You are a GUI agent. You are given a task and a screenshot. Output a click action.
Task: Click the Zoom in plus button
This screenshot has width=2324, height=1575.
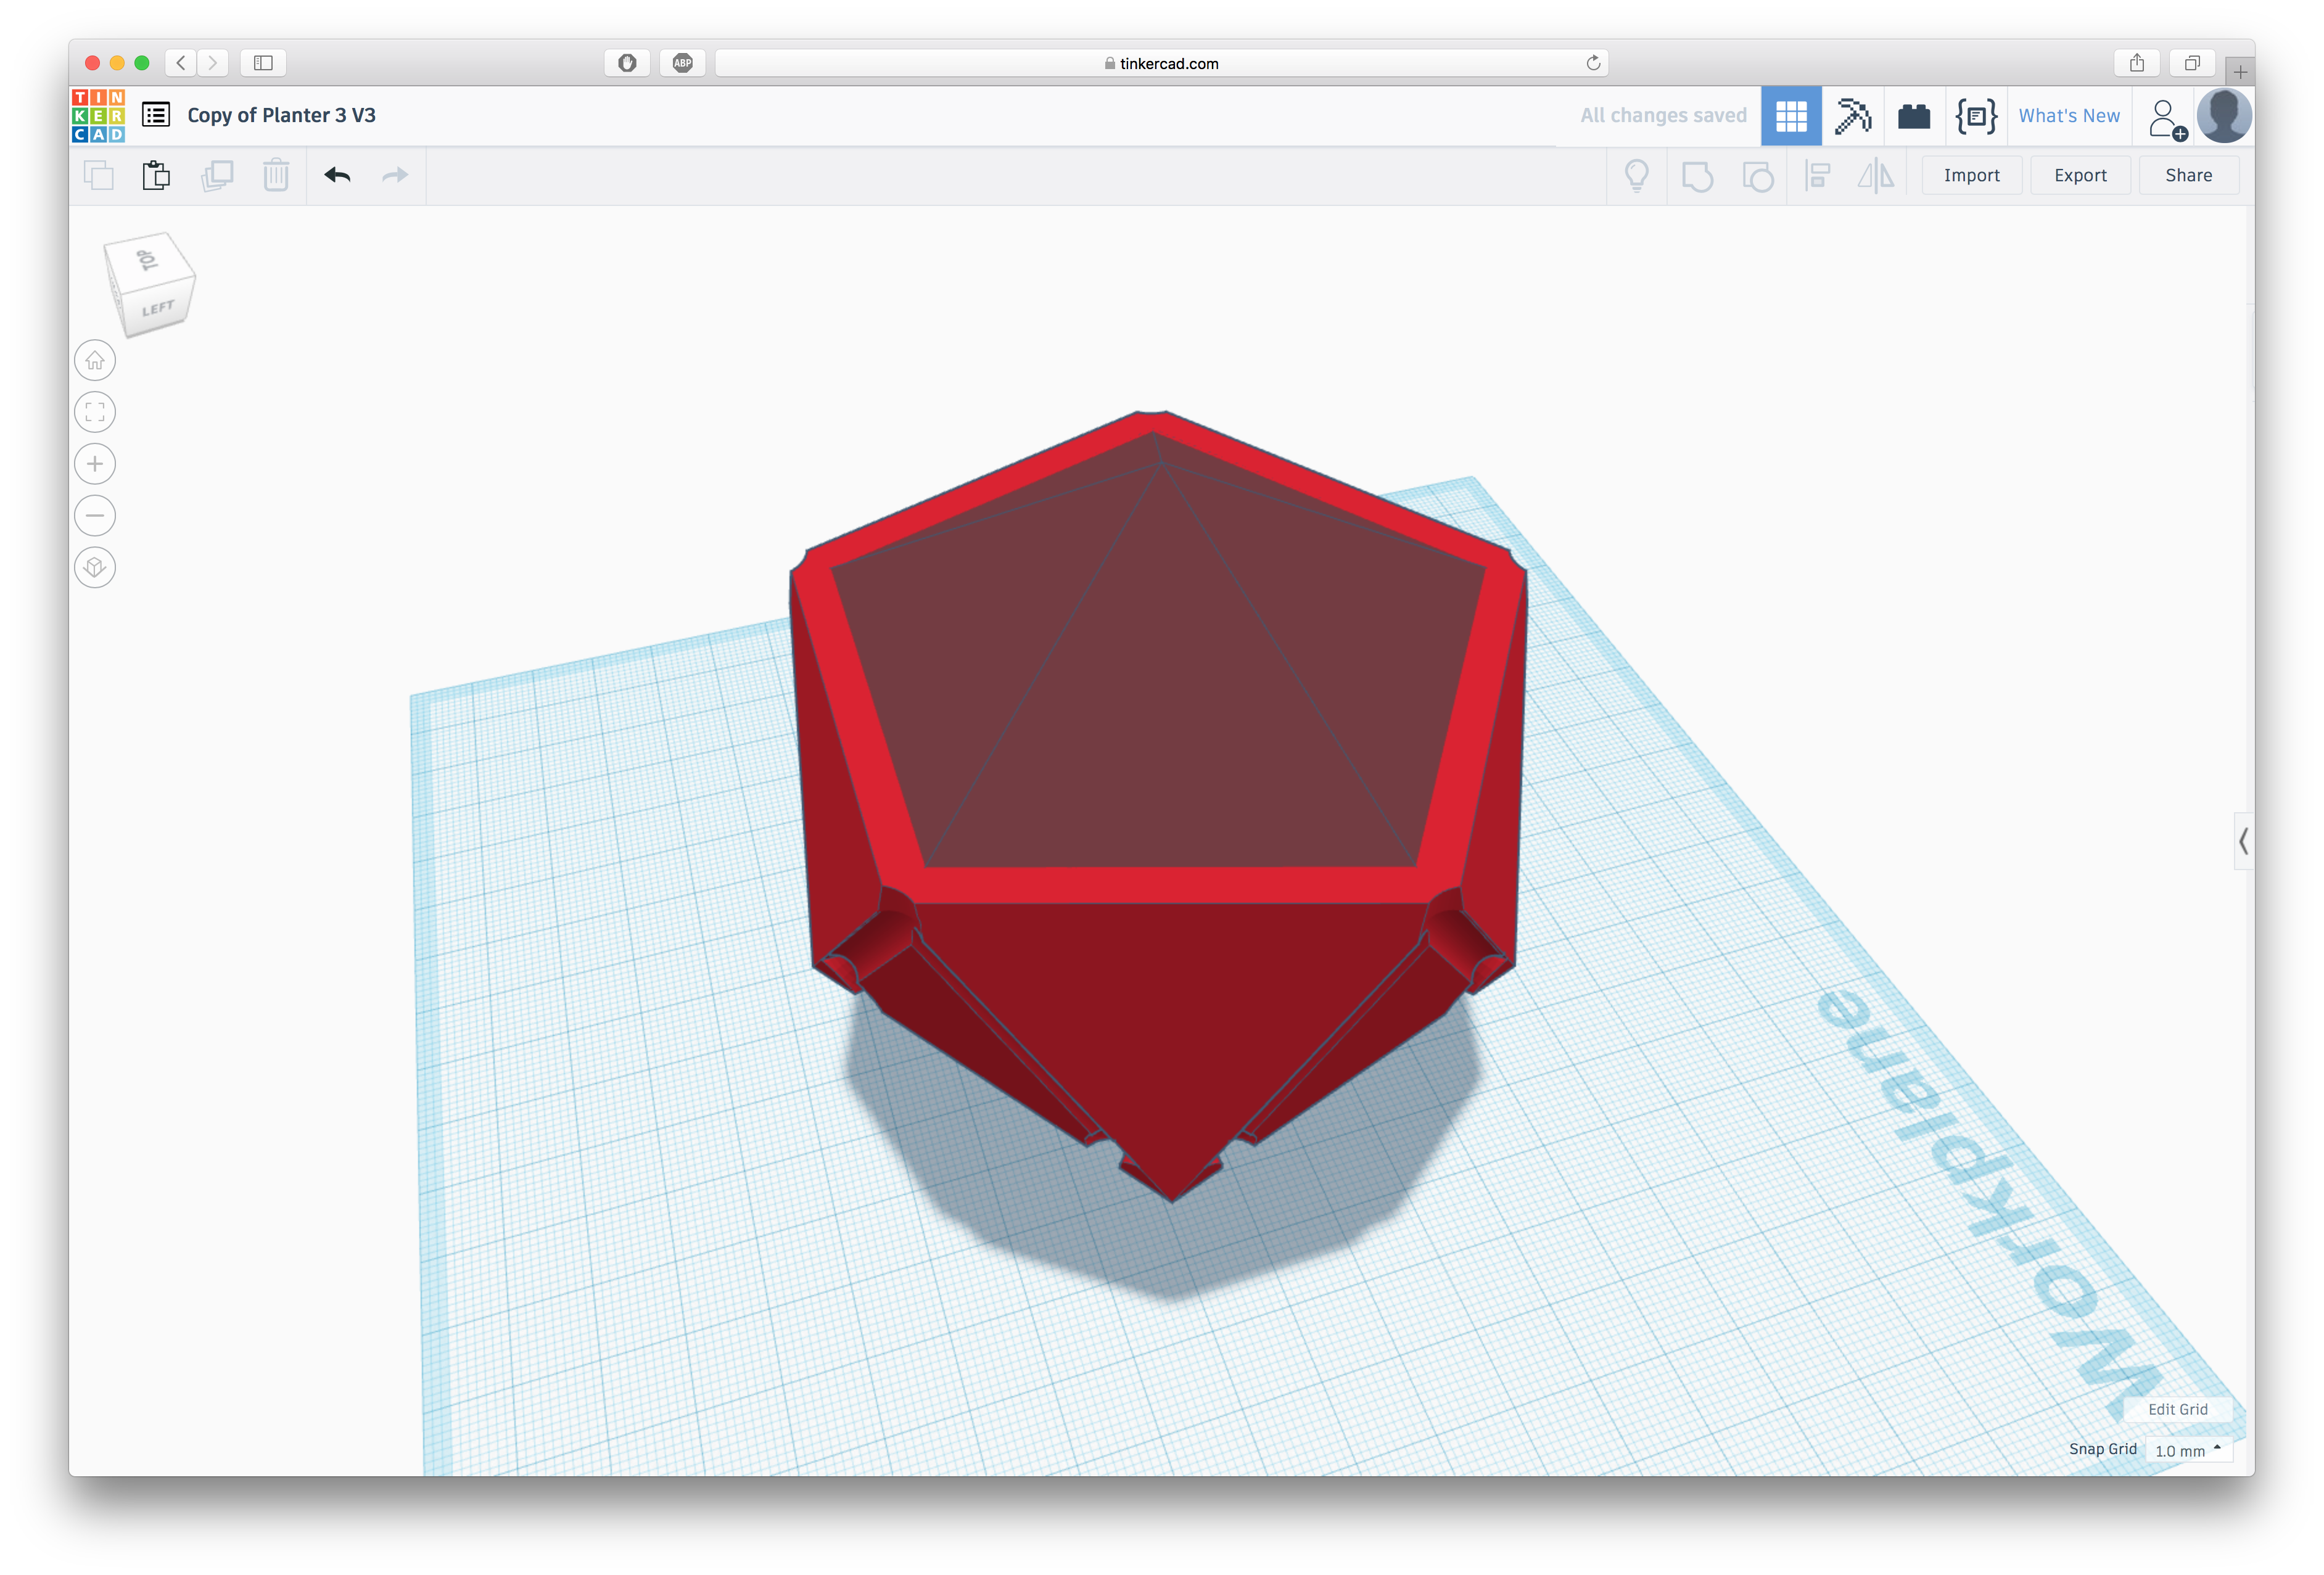click(95, 464)
